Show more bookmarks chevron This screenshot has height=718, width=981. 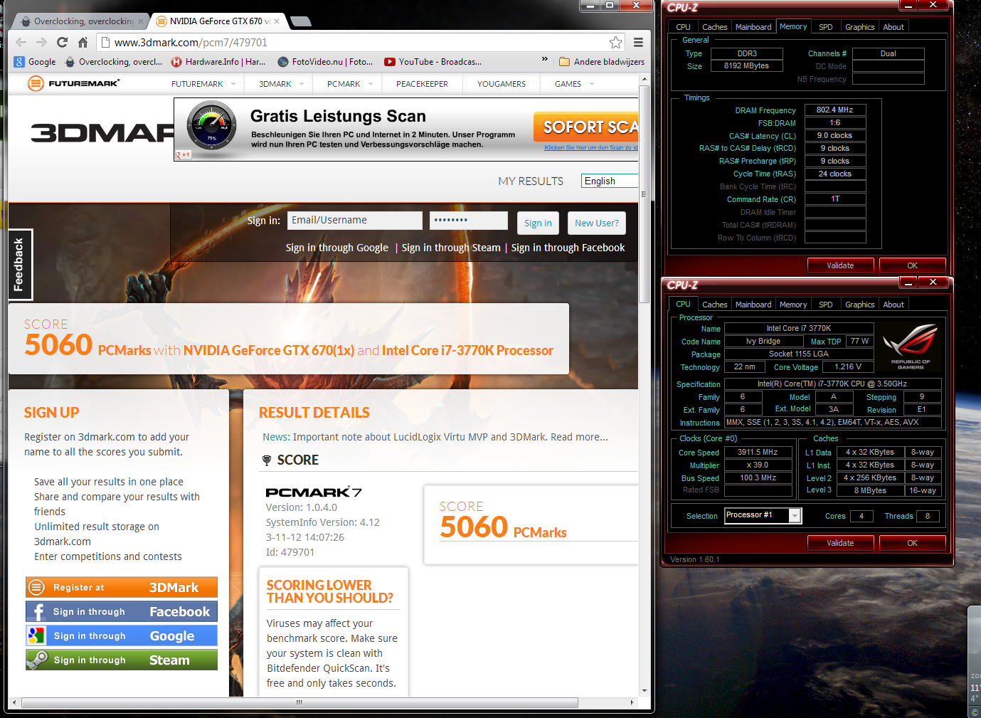coord(545,59)
